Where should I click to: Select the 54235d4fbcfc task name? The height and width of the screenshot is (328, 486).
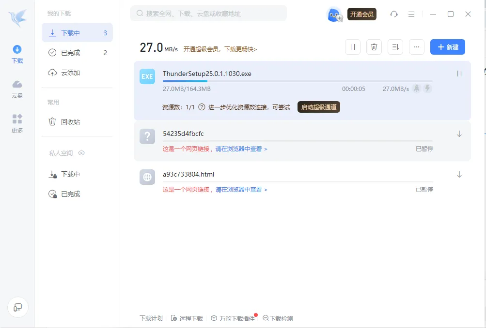click(183, 134)
